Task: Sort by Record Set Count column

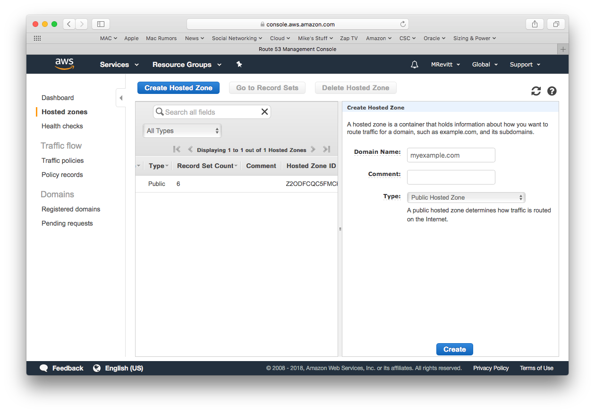Action: coord(207,166)
